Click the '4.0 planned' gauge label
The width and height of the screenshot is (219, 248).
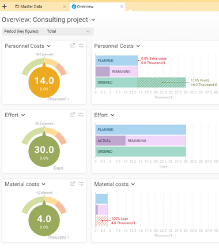[x=44, y=193]
